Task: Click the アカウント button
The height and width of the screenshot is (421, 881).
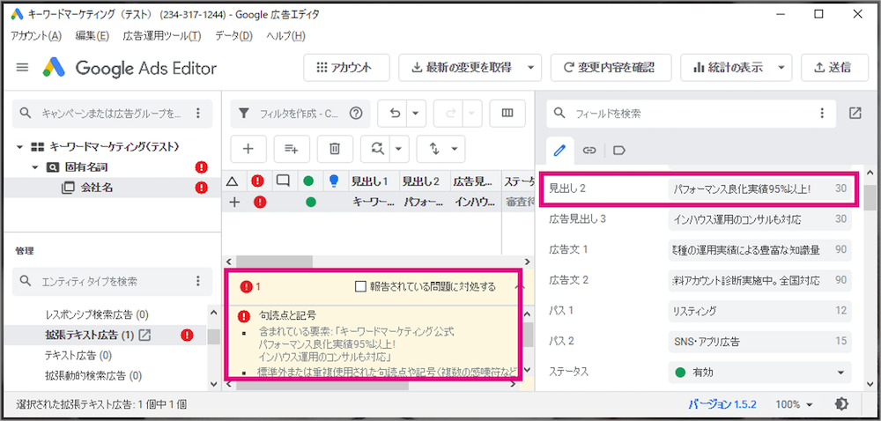Action: point(346,68)
